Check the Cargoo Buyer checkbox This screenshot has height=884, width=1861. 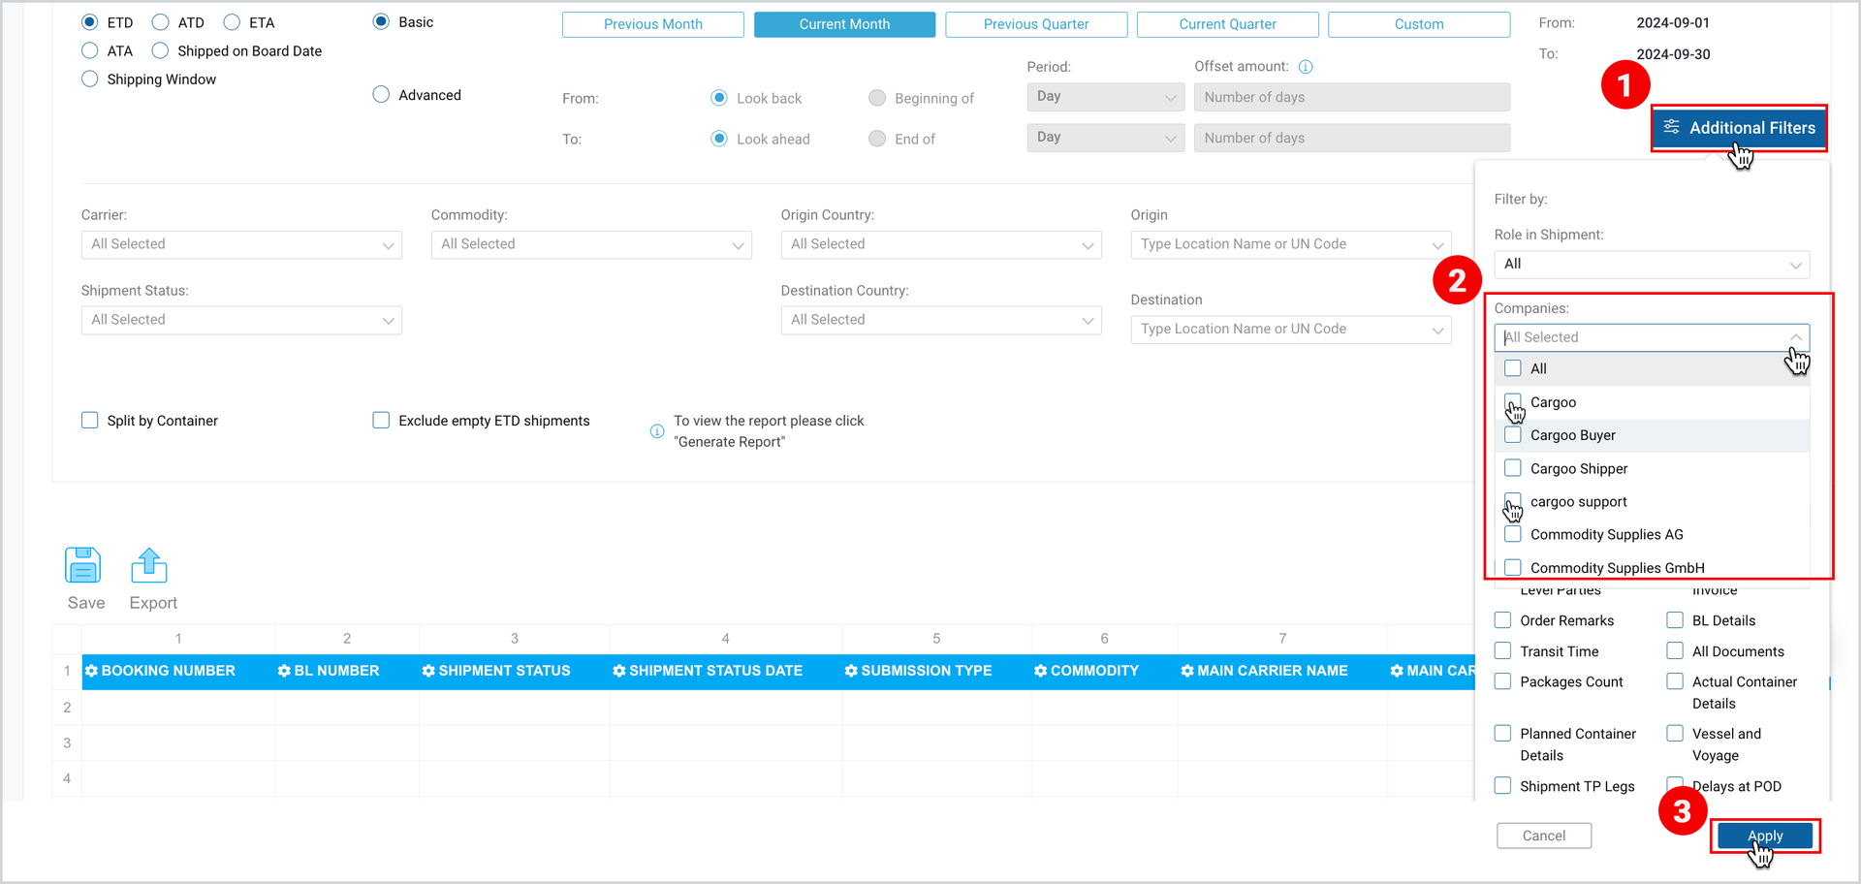tap(1513, 434)
